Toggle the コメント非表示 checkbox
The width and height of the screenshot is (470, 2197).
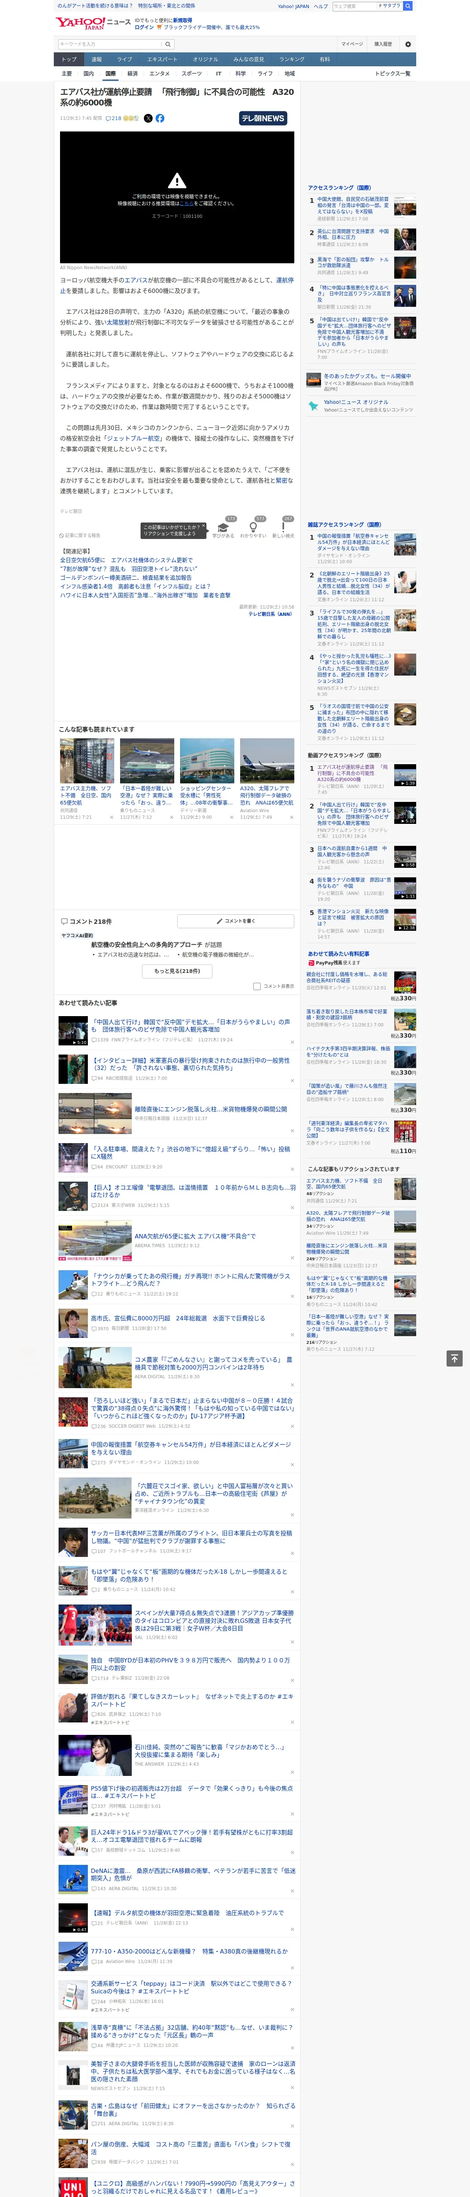pos(257,986)
